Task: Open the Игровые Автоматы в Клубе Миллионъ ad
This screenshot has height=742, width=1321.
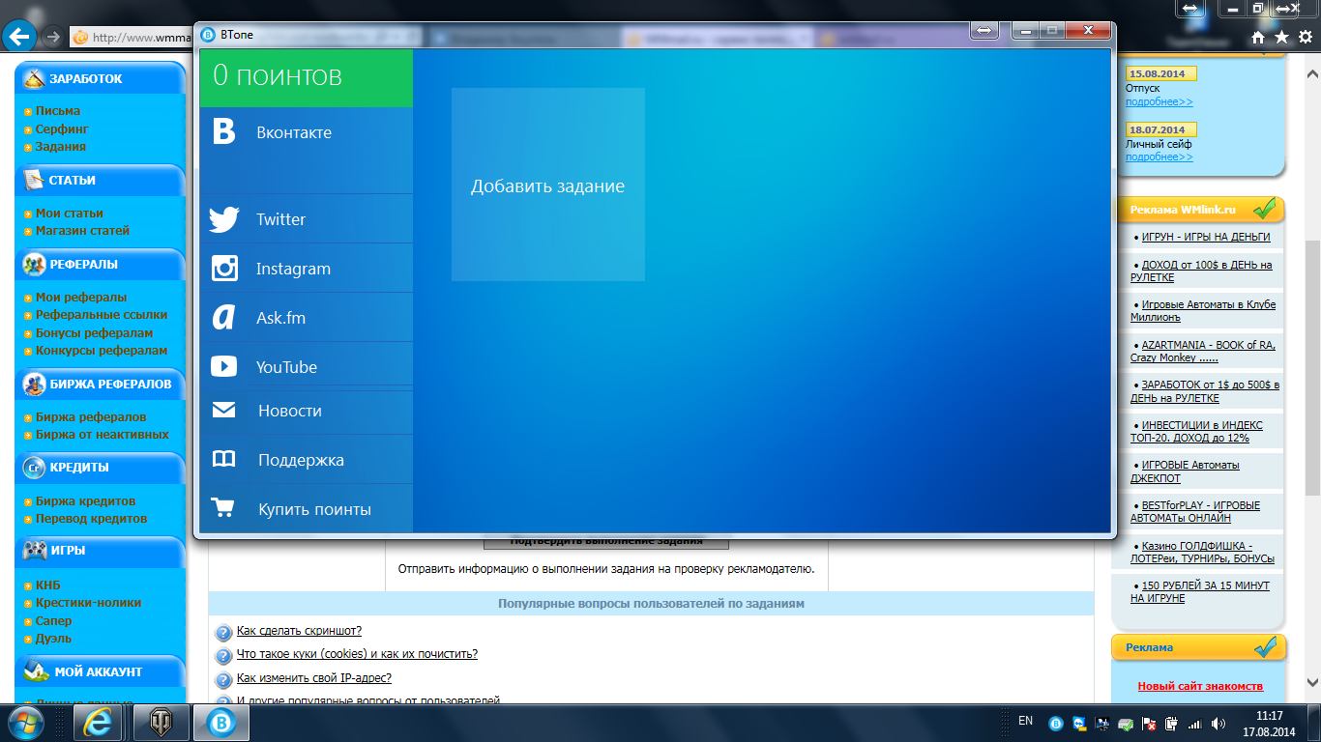Action: tap(1203, 310)
